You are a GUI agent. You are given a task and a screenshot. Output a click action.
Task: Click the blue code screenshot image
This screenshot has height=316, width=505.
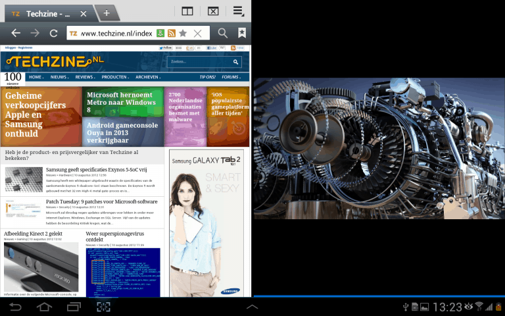[123, 272]
